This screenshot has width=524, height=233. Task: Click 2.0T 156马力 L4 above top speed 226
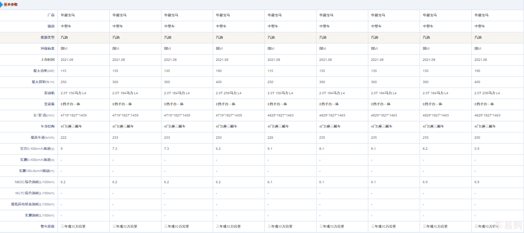click(x=280, y=93)
